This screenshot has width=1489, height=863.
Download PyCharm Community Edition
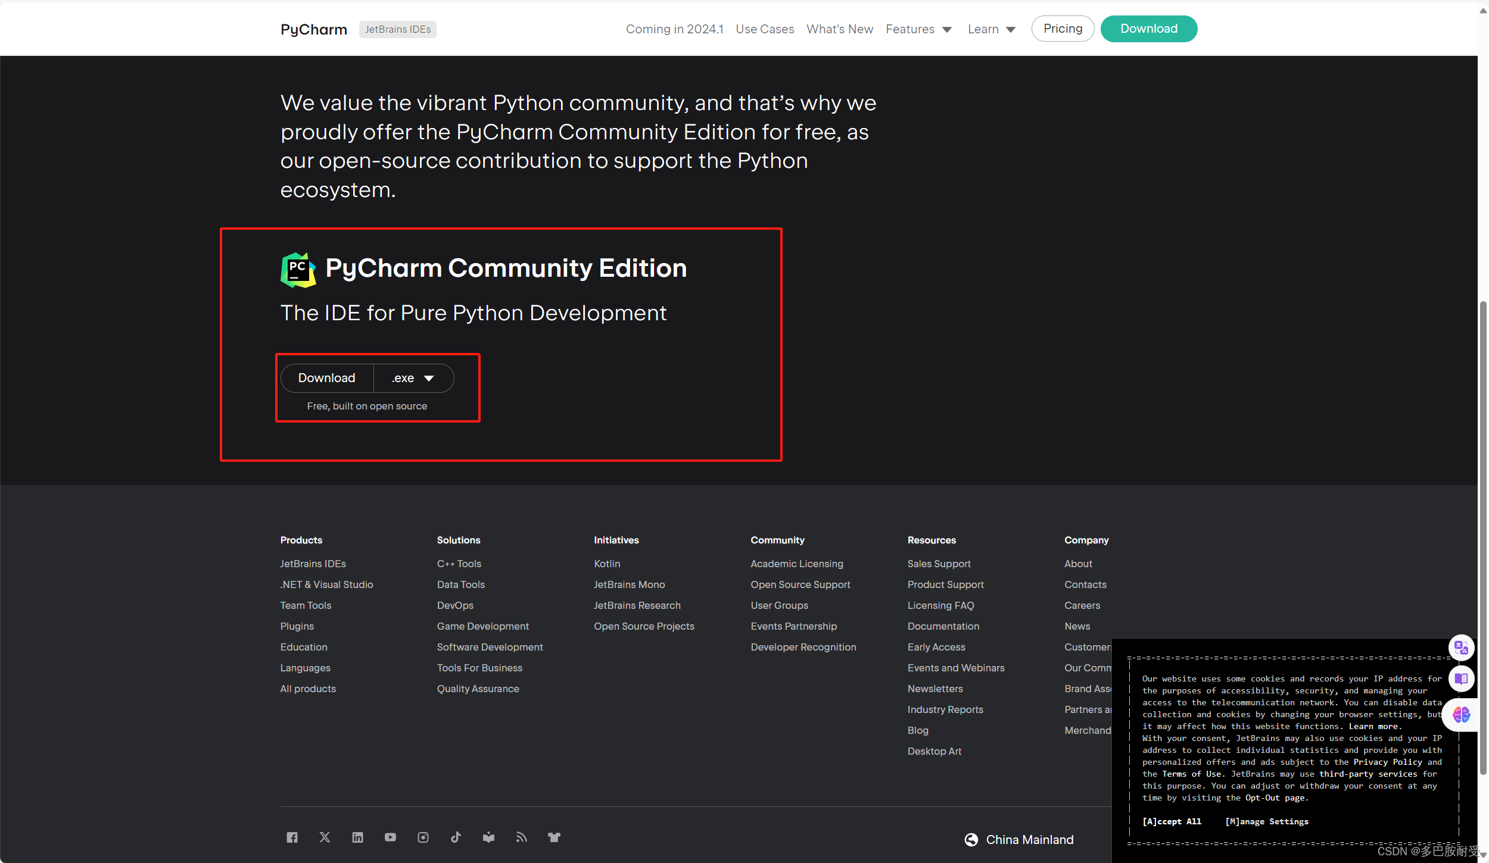pyautogui.click(x=327, y=378)
